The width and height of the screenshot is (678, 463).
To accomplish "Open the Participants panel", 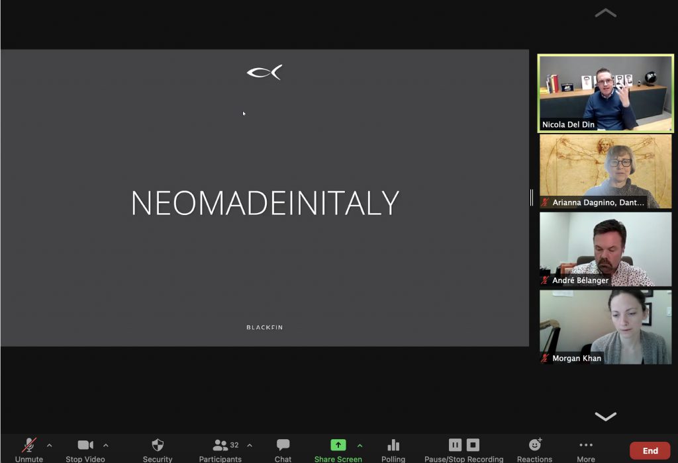I will pyautogui.click(x=220, y=446).
